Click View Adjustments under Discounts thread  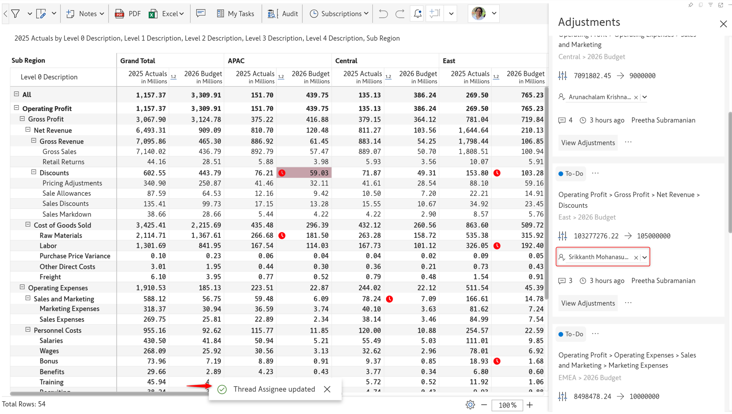pos(588,303)
